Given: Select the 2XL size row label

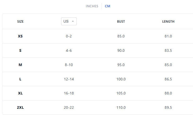Looking at the screenshot, I should [20, 107].
